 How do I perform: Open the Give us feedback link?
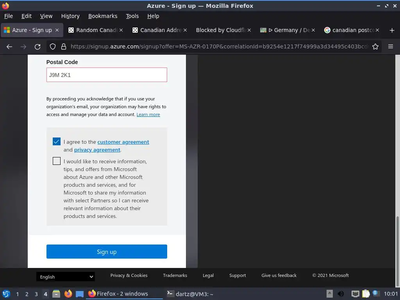click(x=279, y=275)
